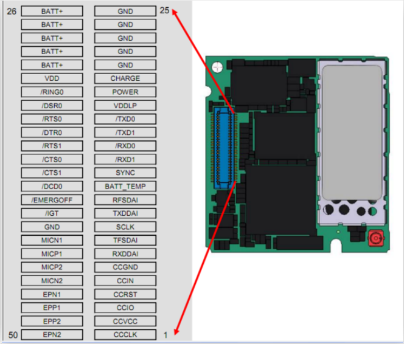This screenshot has width=404, height=344.
Task: Select the BATT_TEMP pin box
Action: coord(125,186)
